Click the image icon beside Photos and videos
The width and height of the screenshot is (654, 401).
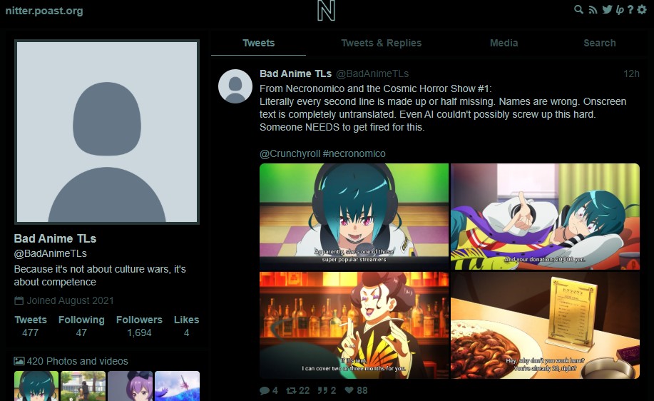(x=19, y=361)
